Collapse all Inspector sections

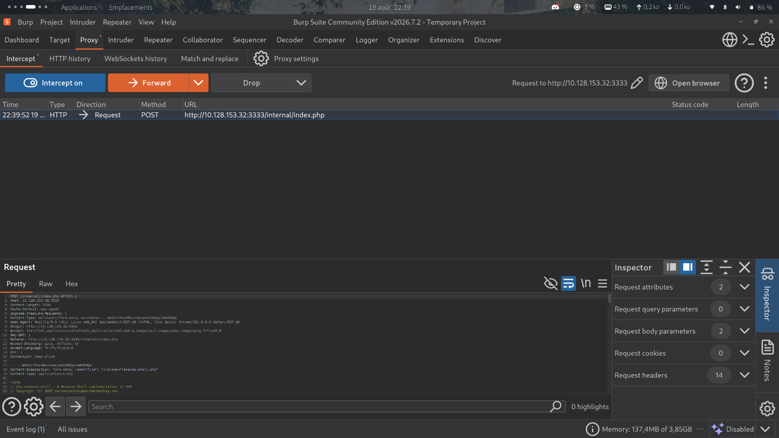(725, 267)
